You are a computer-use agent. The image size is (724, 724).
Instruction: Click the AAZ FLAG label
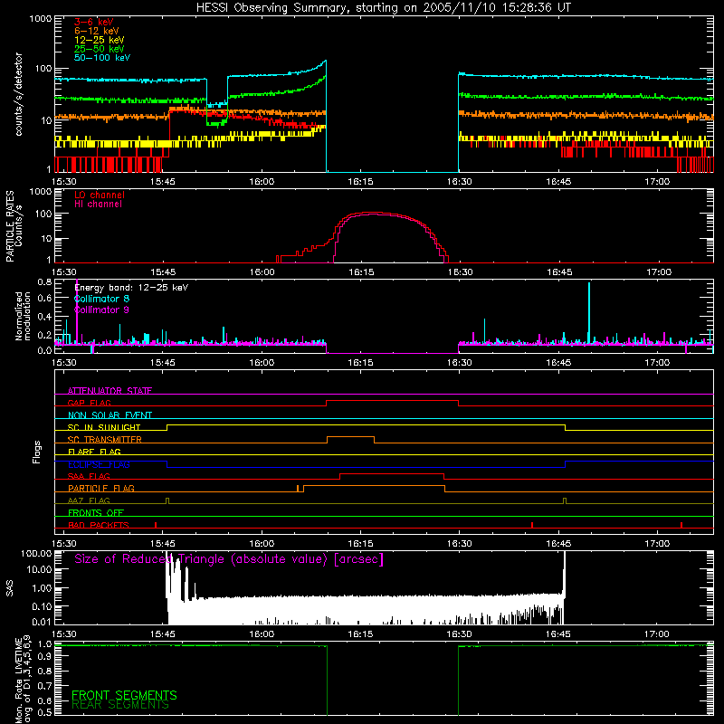click(x=89, y=500)
